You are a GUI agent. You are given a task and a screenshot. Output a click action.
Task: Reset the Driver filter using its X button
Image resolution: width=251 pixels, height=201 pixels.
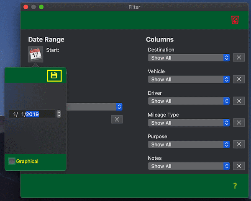pyautogui.click(x=238, y=101)
